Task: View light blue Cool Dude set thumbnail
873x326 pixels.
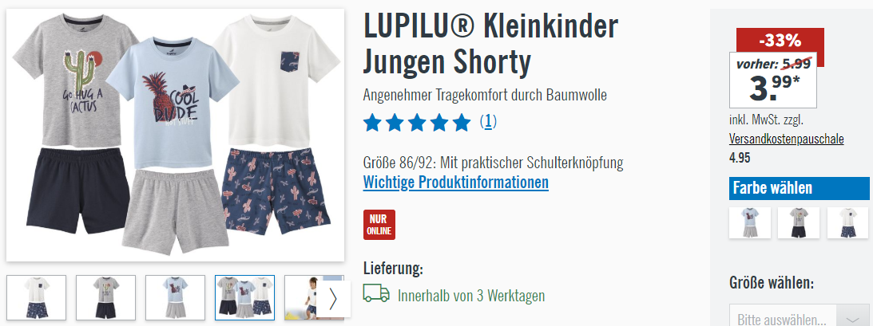Action: click(x=176, y=297)
